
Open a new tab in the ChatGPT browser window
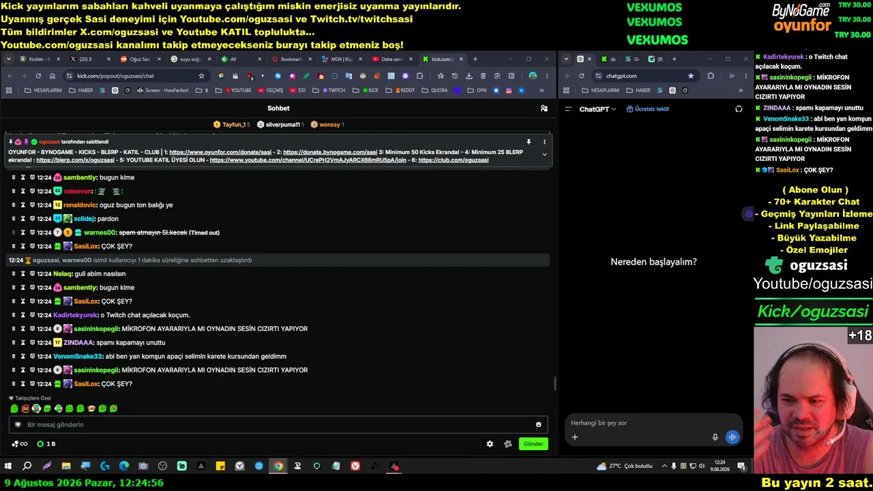(x=674, y=59)
